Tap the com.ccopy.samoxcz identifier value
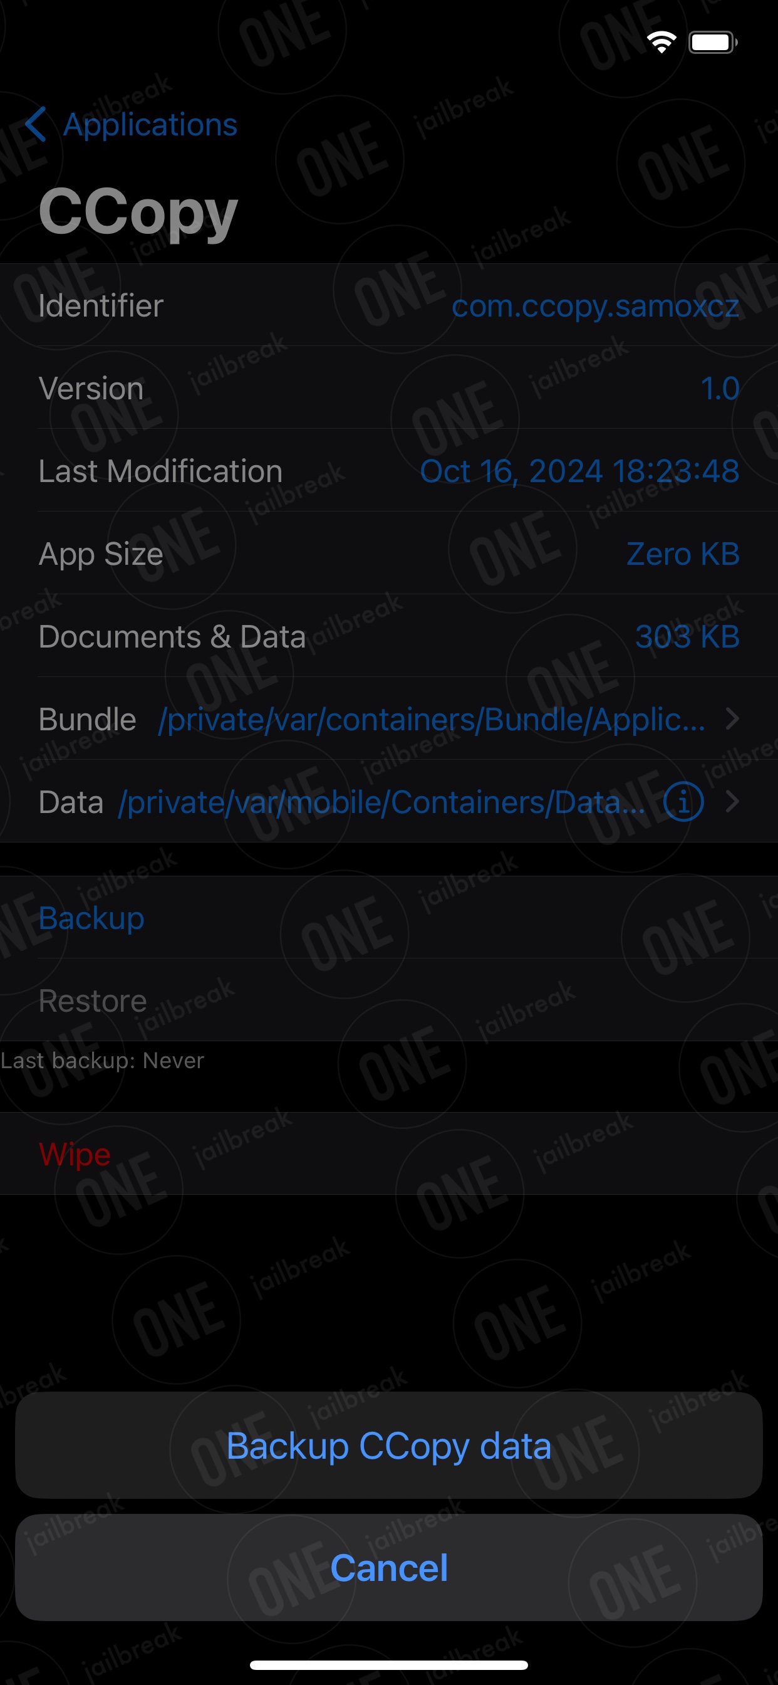The image size is (778, 1685). click(595, 305)
